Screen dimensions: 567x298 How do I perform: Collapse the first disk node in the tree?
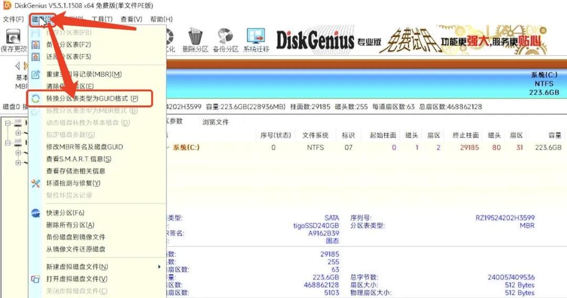7,123
